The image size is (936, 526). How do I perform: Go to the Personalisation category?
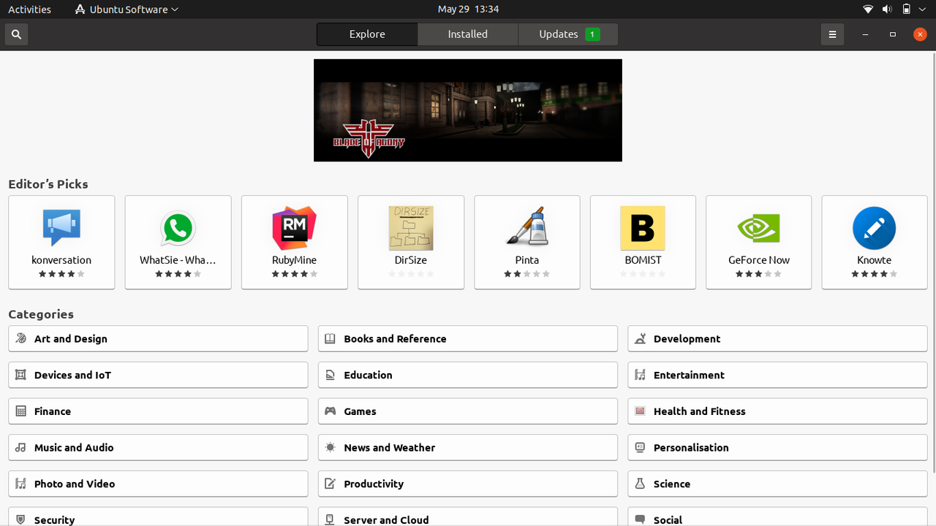(777, 448)
